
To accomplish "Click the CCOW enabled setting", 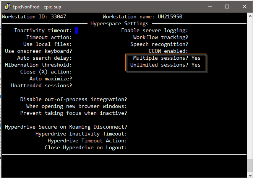I will coord(168,51).
